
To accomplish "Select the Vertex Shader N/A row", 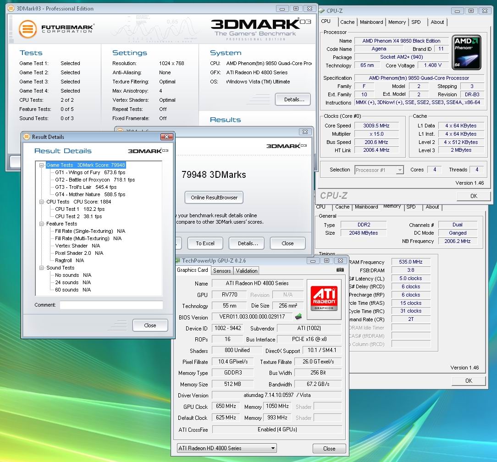I will click(x=77, y=246).
